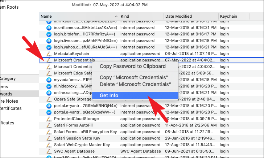
Task: Click the @ icon beside login.yahoo.c entry
Action: coord(49,47)
